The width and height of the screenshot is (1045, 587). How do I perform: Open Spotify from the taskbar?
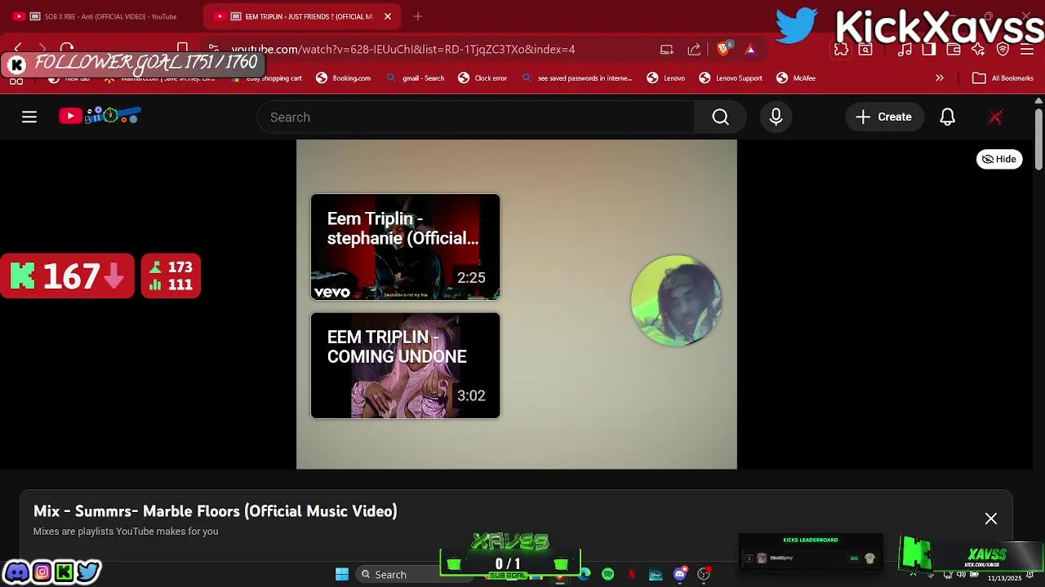[x=607, y=575]
